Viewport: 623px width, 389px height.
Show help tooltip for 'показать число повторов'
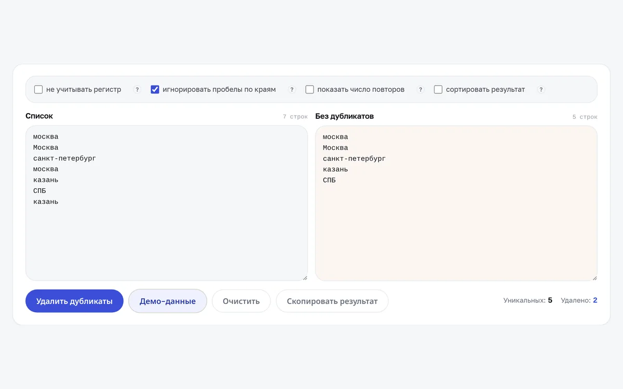click(x=421, y=90)
